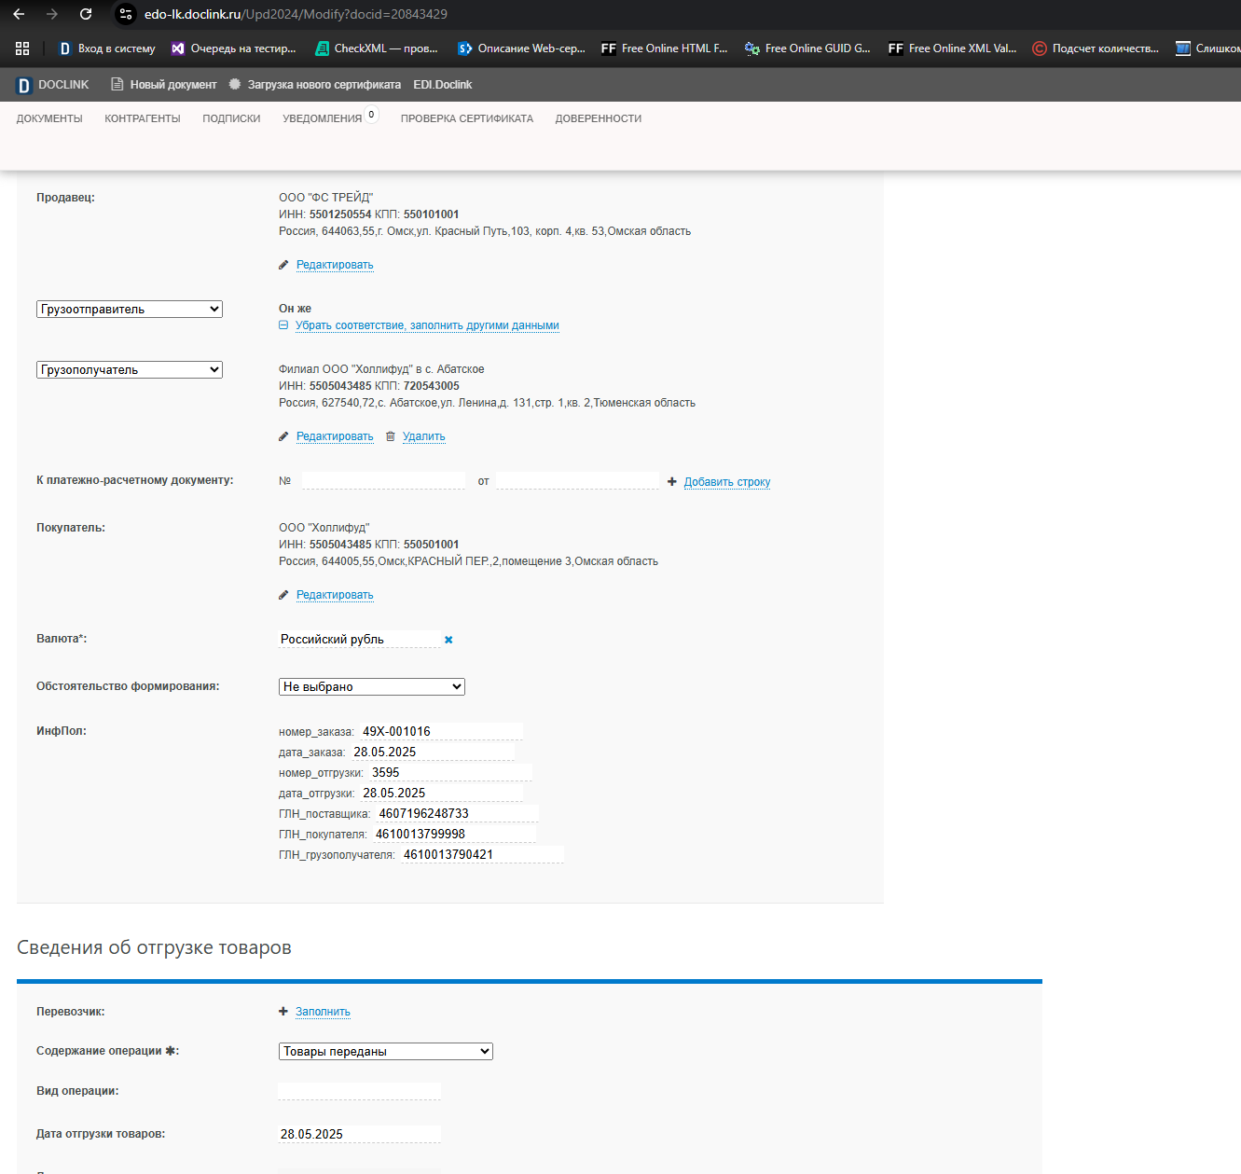Screen dimensions: 1241x1174
Task: Open the Free Online HTML F... bookmark
Action: click(665, 48)
